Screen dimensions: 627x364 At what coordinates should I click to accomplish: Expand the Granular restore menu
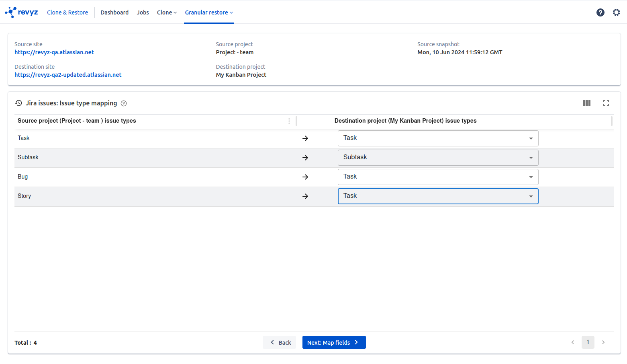click(x=209, y=12)
